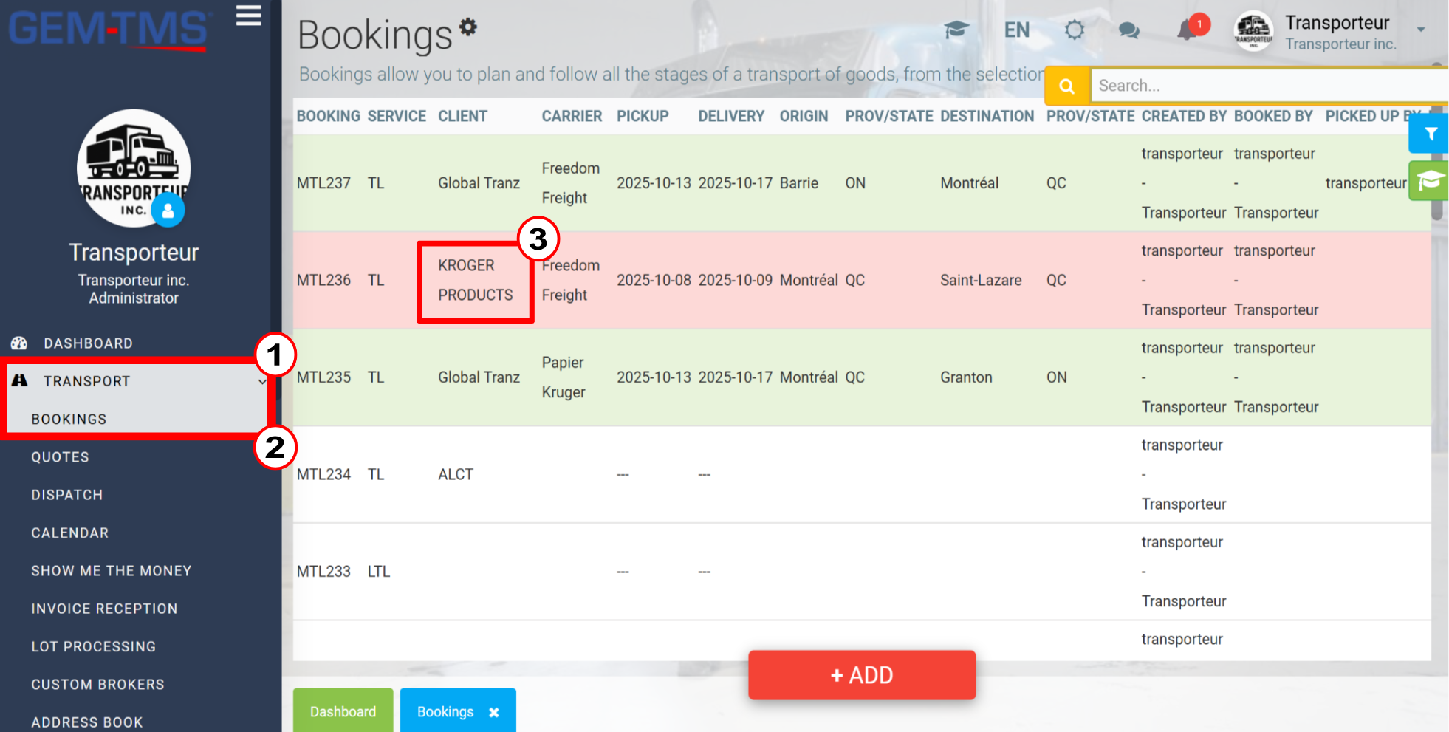Open the chat messages icon
Viewport: 1449px width, 732px height.
tap(1128, 30)
